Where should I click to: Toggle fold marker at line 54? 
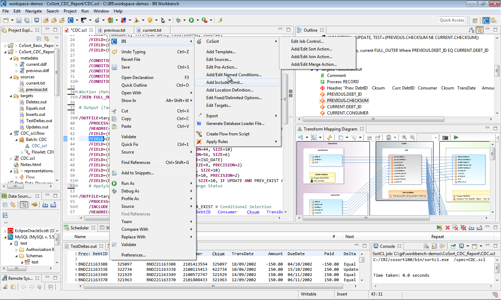(77, 196)
